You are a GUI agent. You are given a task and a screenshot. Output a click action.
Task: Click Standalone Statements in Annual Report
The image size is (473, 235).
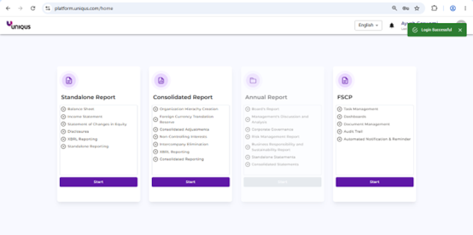(x=274, y=158)
